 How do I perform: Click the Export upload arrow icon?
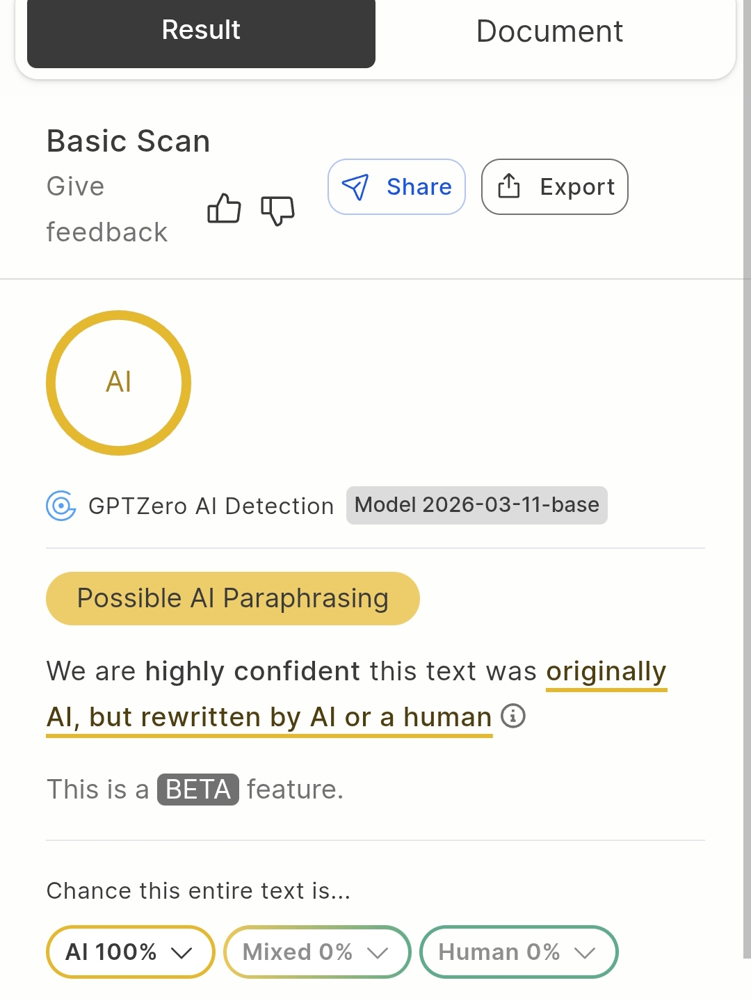tap(509, 186)
